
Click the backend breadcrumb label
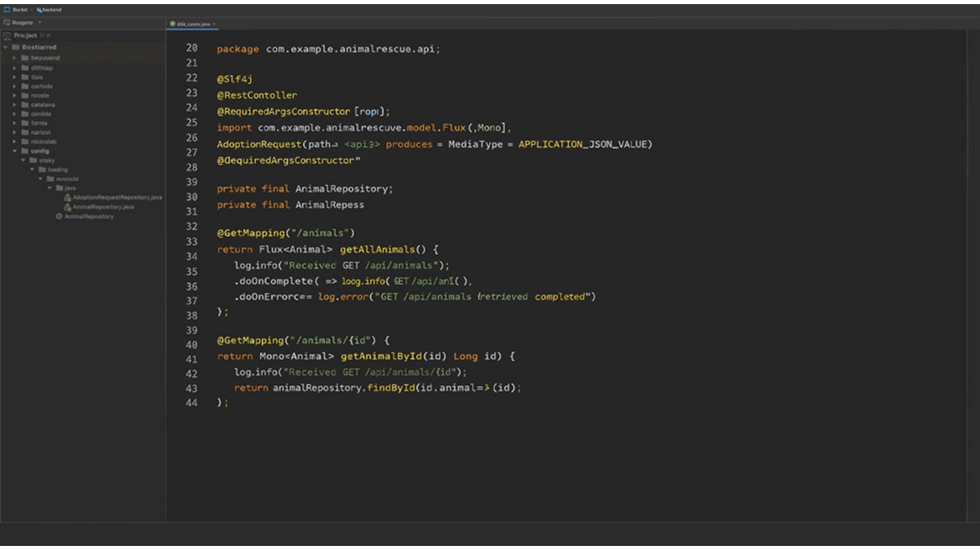tap(51, 10)
